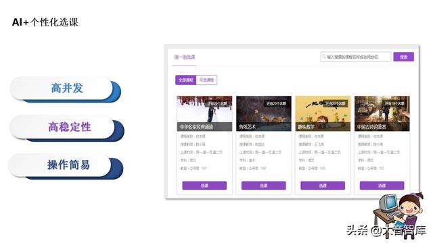Click the 中国古诗词鉴赏 title text
The height and width of the screenshot is (243, 433).
tap(371, 127)
